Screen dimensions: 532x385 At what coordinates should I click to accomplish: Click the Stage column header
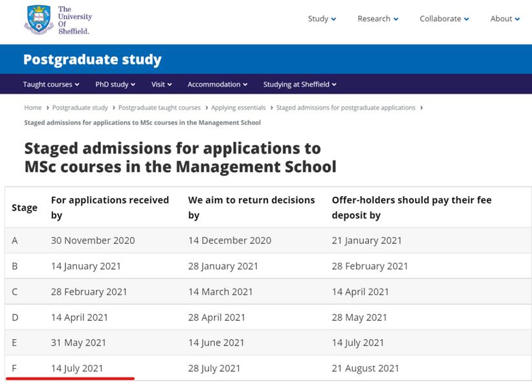[25, 208]
